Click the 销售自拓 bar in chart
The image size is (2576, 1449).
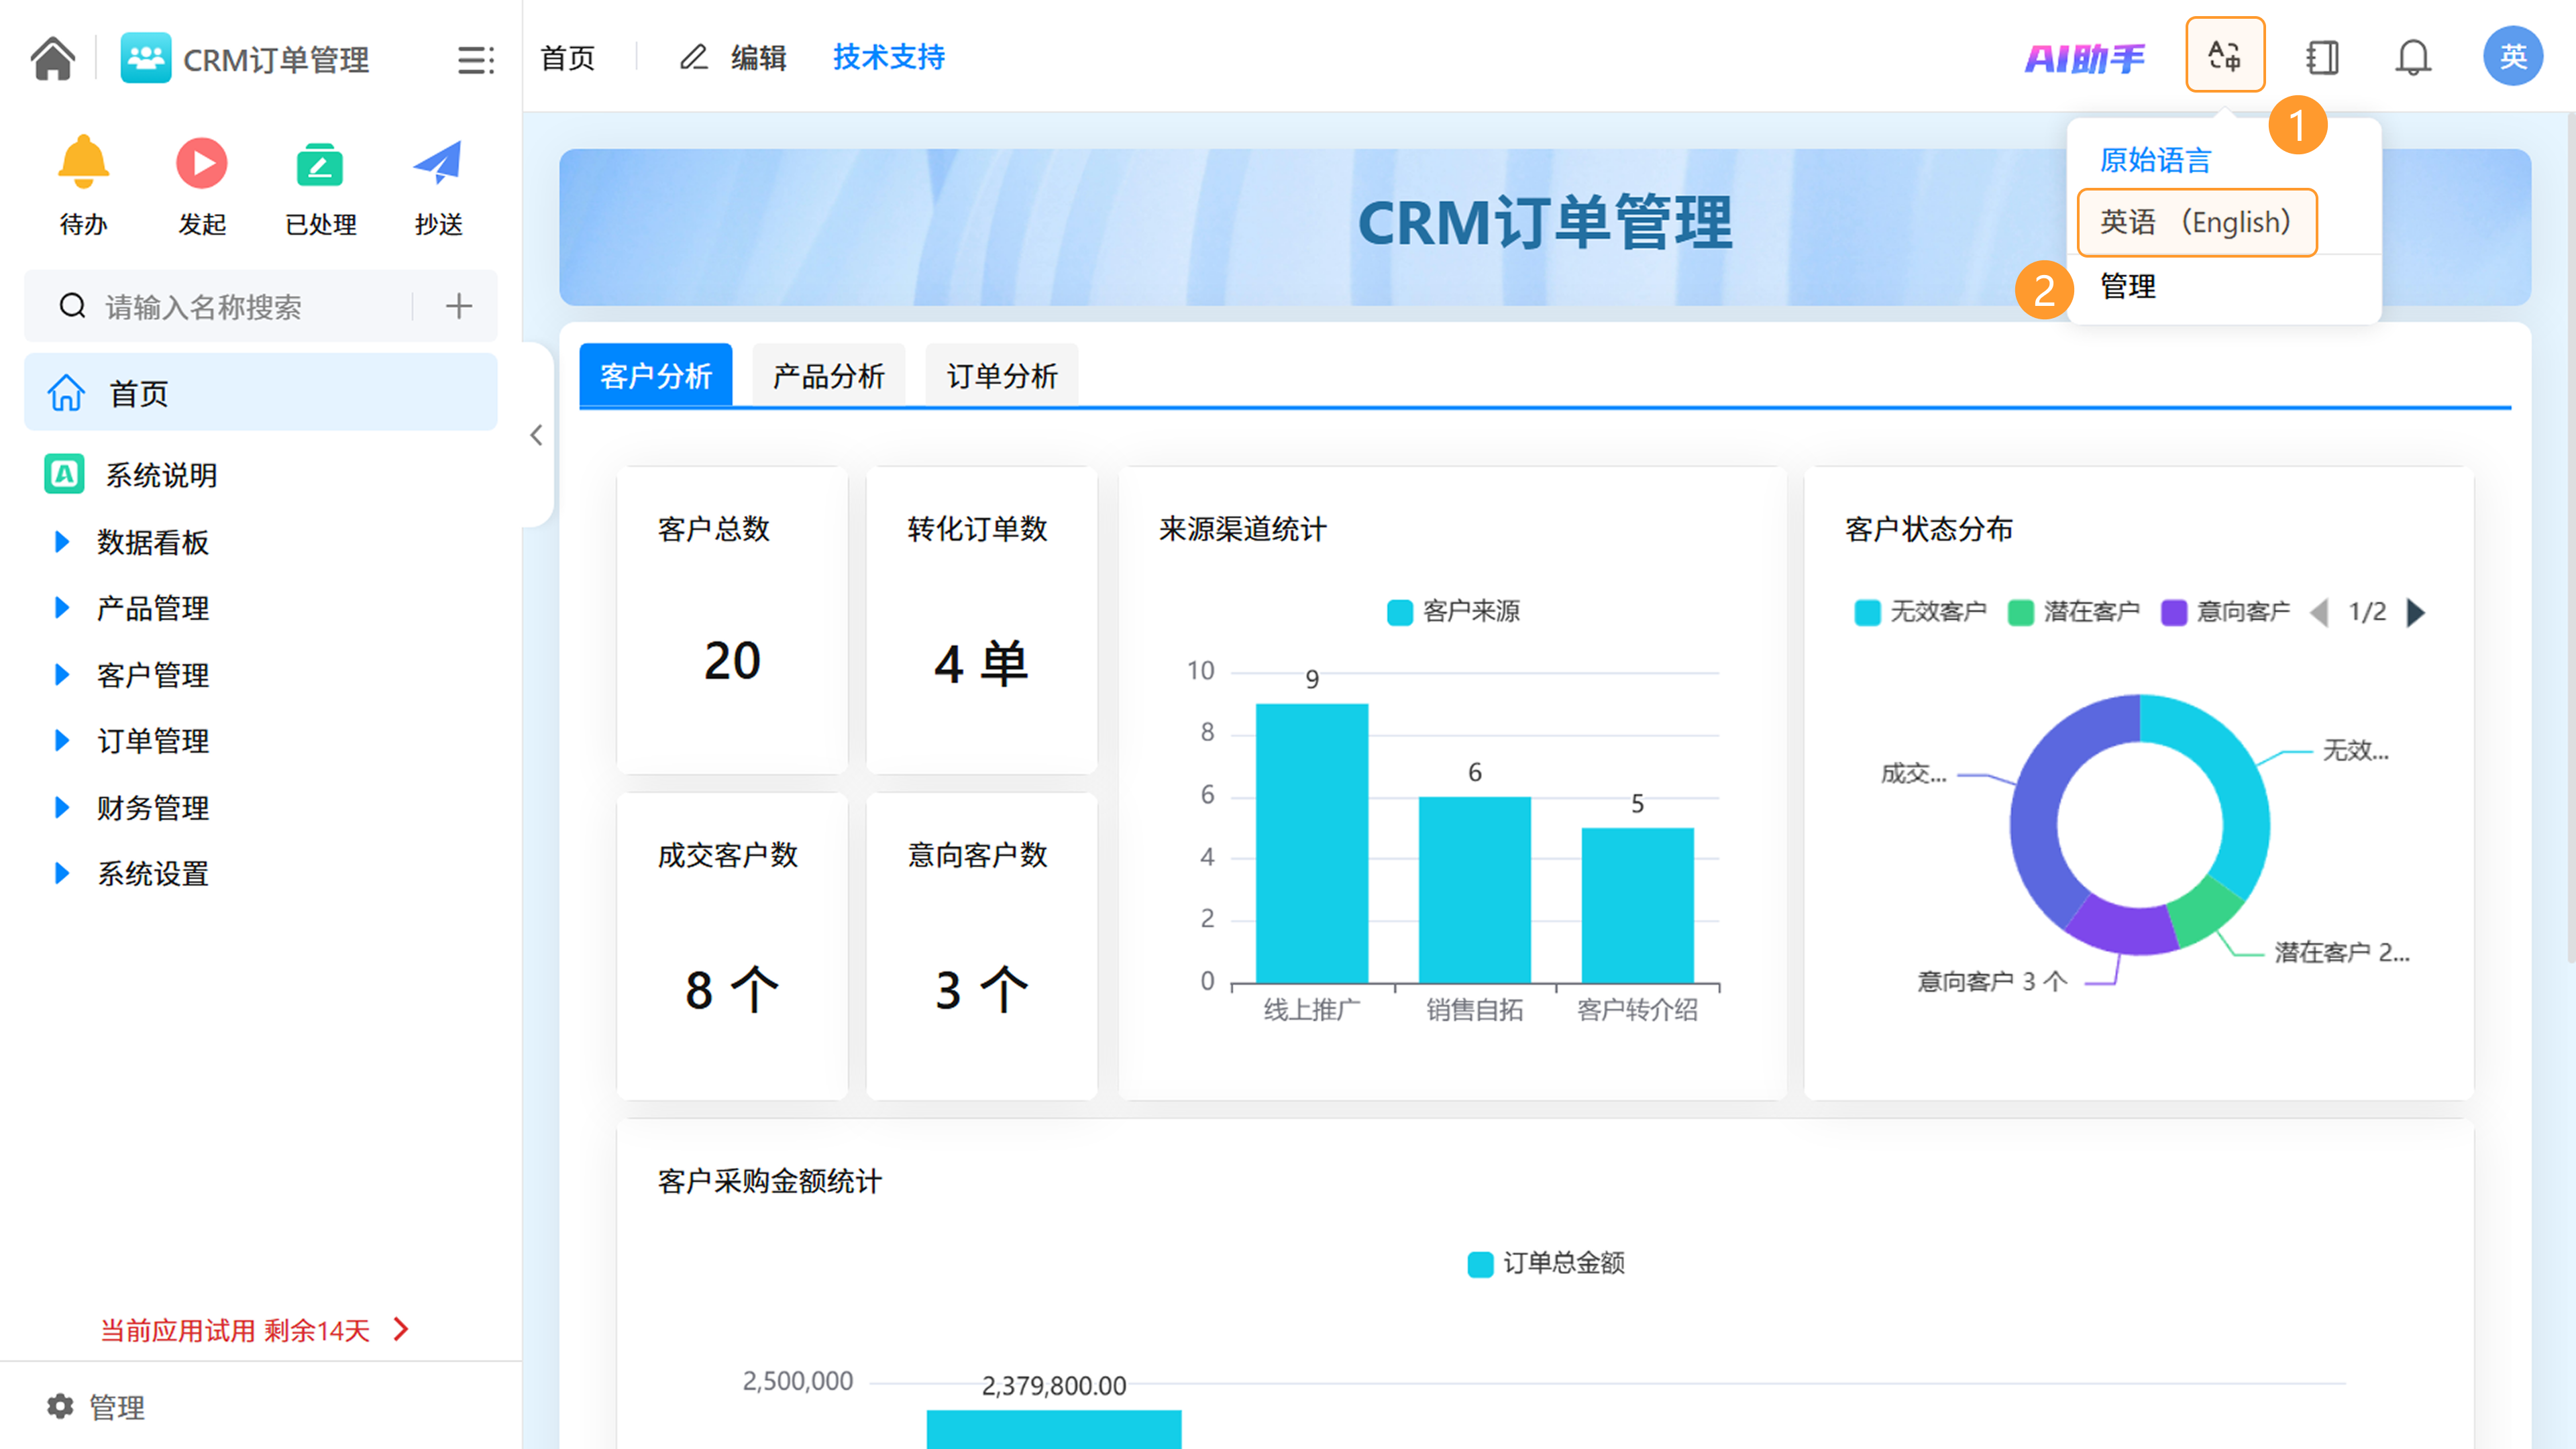(1475, 890)
